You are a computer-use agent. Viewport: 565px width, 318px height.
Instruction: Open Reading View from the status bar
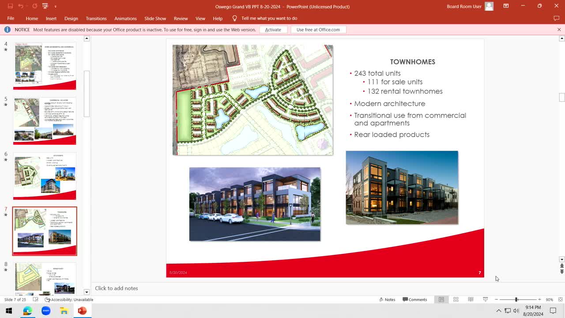coord(471,299)
